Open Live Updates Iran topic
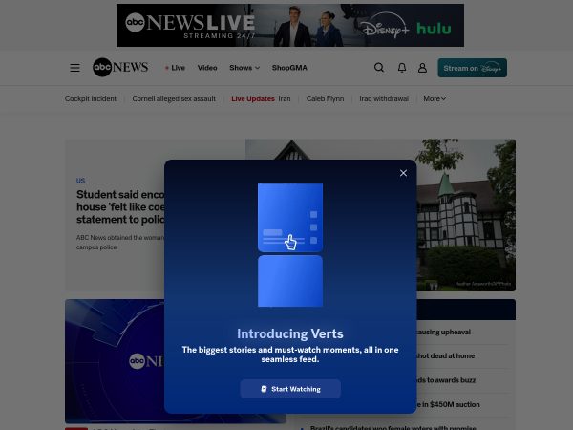 [x=261, y=98]
